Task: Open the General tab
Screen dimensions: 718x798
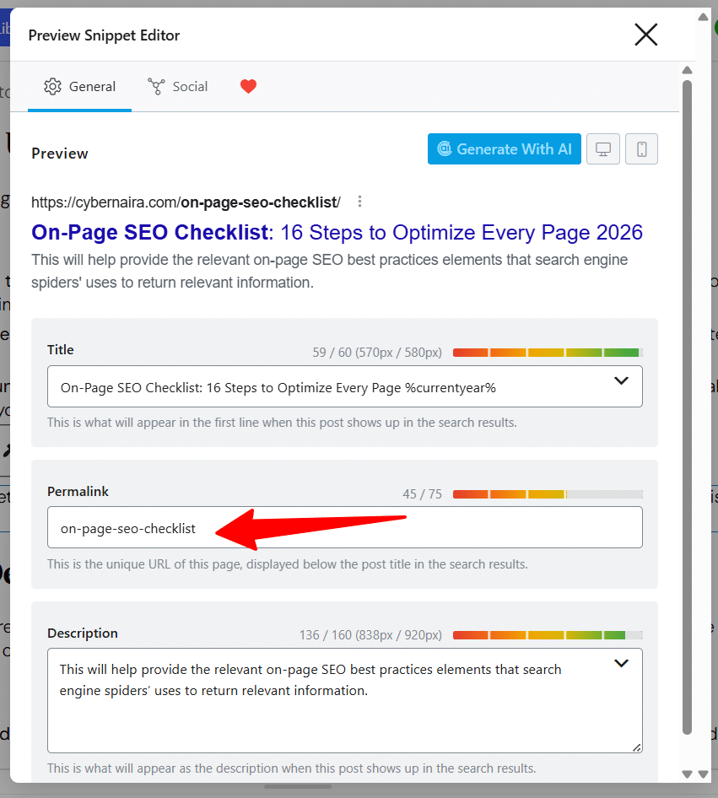Action: coord(80,87)
